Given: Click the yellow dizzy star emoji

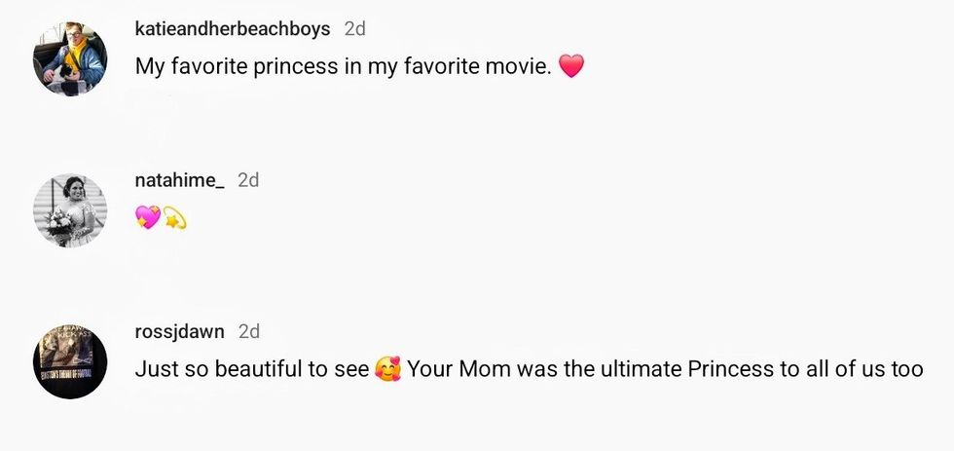Looking at the screenshot, I should pyautogui.click(x=175, y=219).
